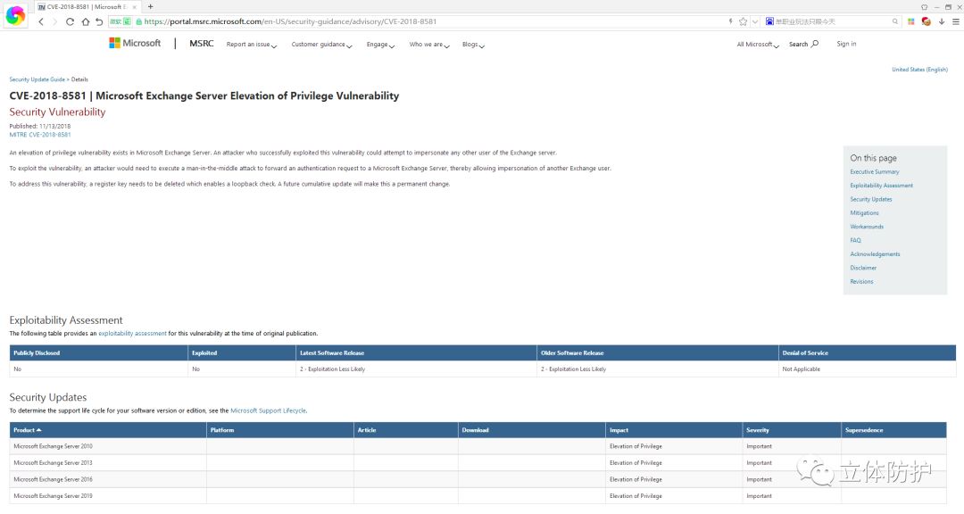Viewport: 964px width, 514px height.
Task: Jump to Acknowledgements section
Action: [875, 254]
